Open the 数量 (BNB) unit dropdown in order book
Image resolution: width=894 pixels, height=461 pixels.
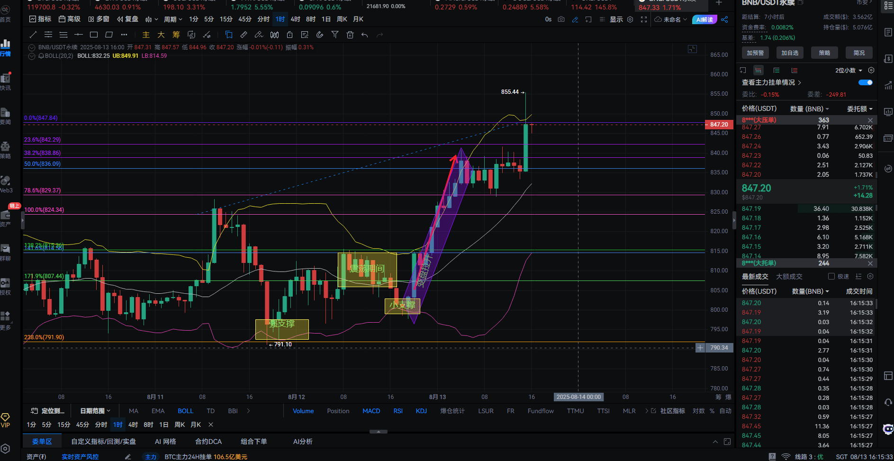pos(810,109)
